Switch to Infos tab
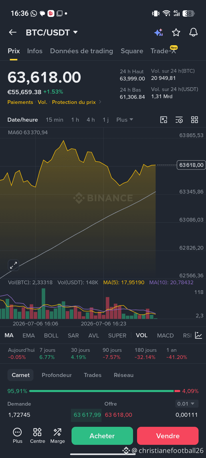The width and height of the screenshot is (206, 458). pos(35,51)
